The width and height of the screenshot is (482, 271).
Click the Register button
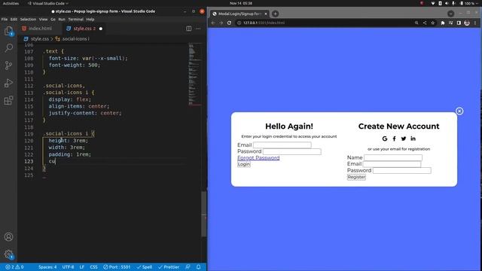click(356, 177)
